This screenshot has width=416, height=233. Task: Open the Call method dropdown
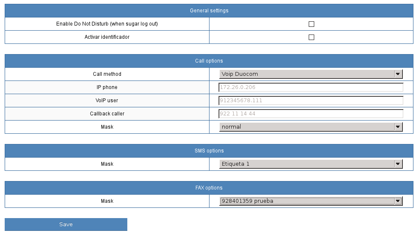click(x=311, y=74)
